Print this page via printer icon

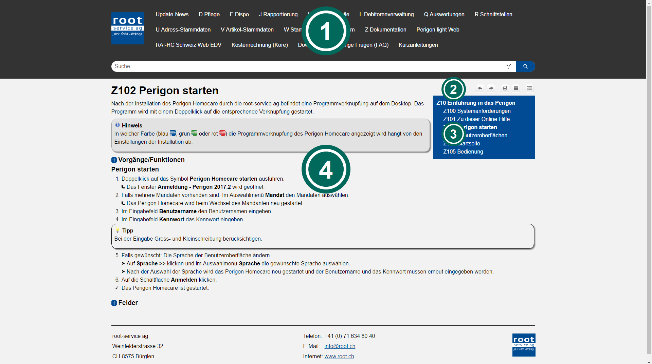tap(505, 88)
